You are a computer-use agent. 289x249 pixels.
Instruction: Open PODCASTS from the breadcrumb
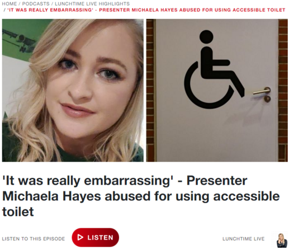point(36,4)
